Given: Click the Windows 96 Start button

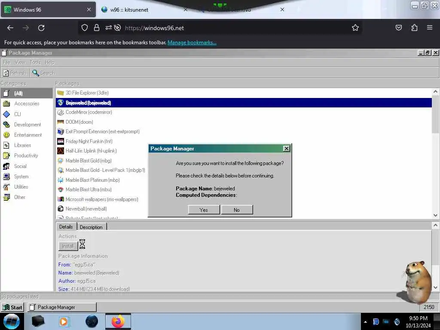Looking at the screenshot, I should click(x=12, y=307).
